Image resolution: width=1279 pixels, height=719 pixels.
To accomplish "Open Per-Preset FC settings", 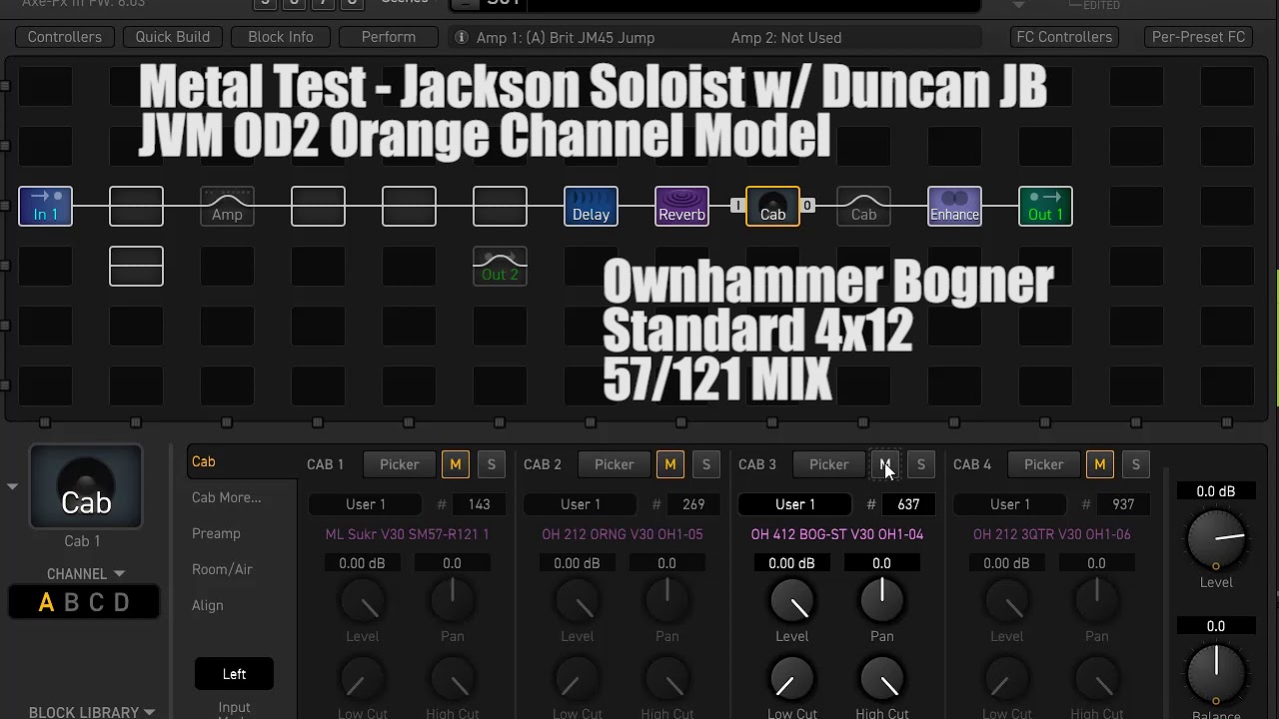I will point(1198,37).
